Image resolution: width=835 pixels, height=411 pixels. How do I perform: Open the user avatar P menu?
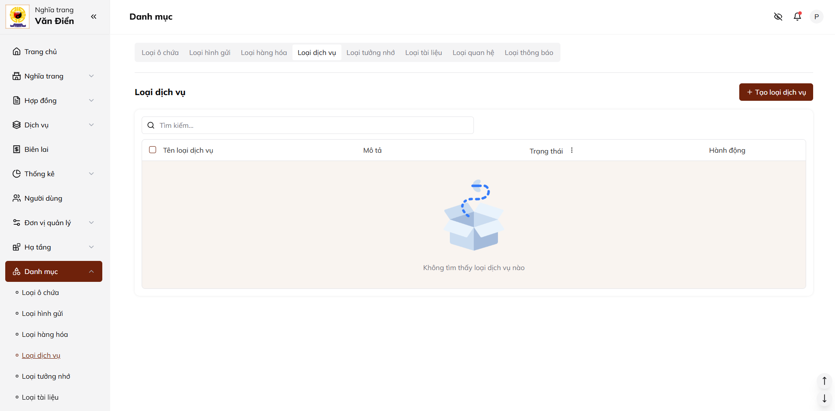click(816, 17)
